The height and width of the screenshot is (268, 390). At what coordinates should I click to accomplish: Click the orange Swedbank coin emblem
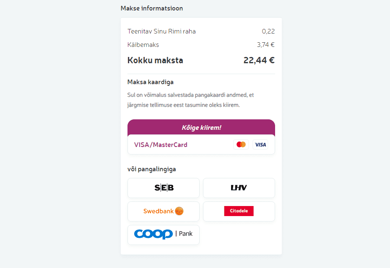[x=179, y=211]
